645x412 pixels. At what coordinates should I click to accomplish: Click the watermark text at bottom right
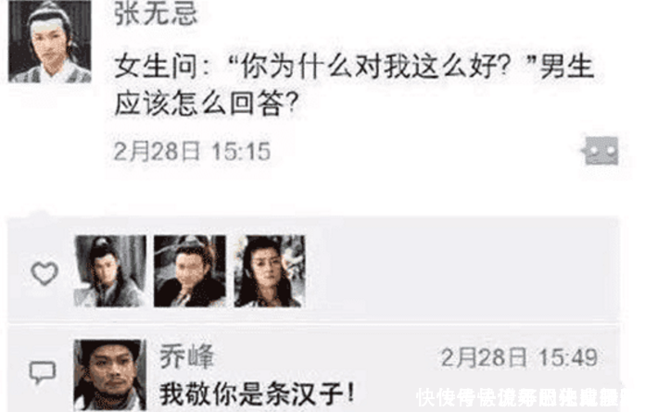(x=519, y=398)
